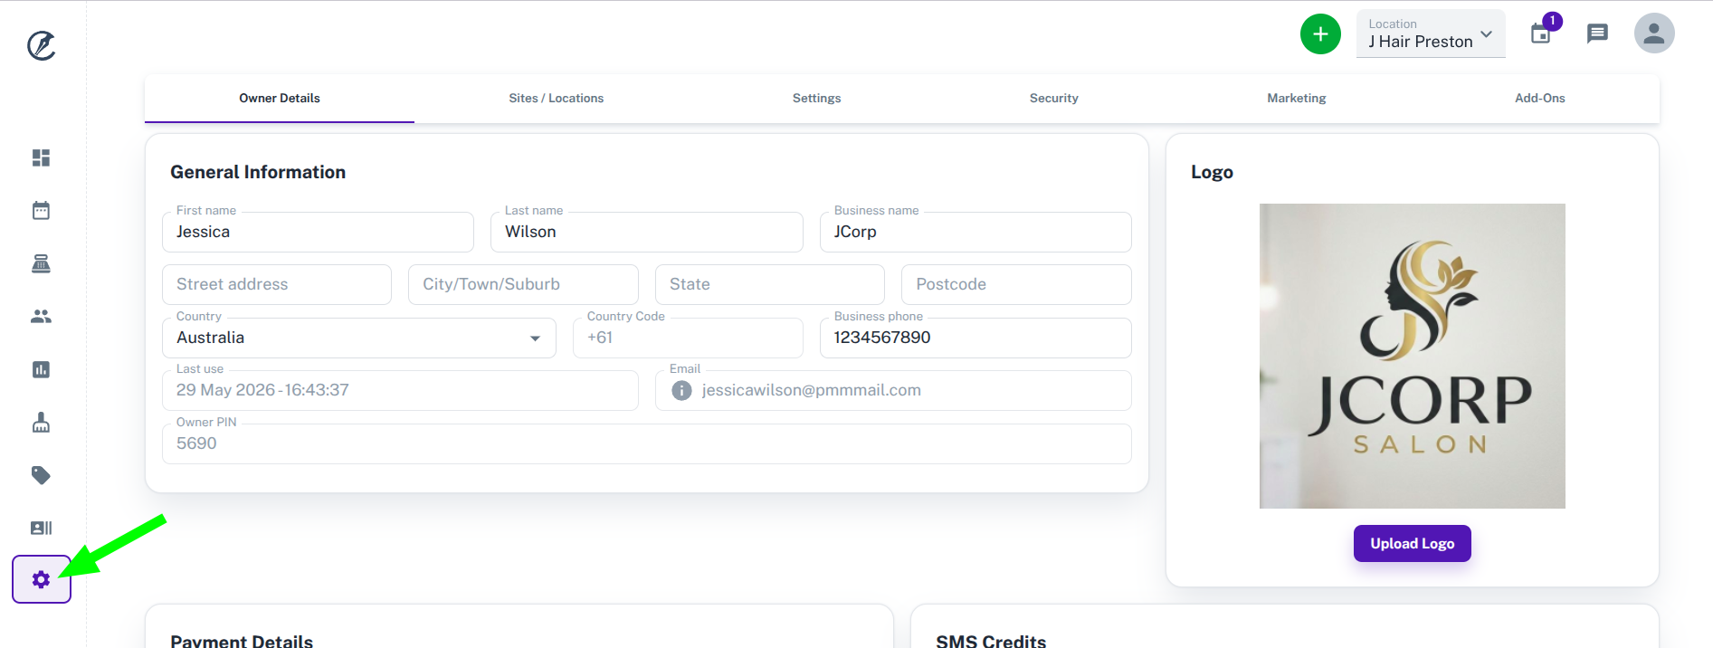Click the info icon beside the email

[x=681, y=390]
